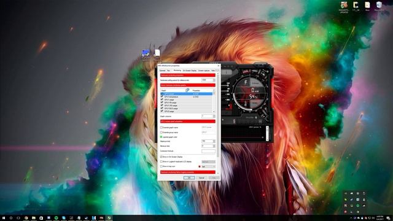
Task: Select the GPU1 usage graph row
Action: (x=187, y=99)
